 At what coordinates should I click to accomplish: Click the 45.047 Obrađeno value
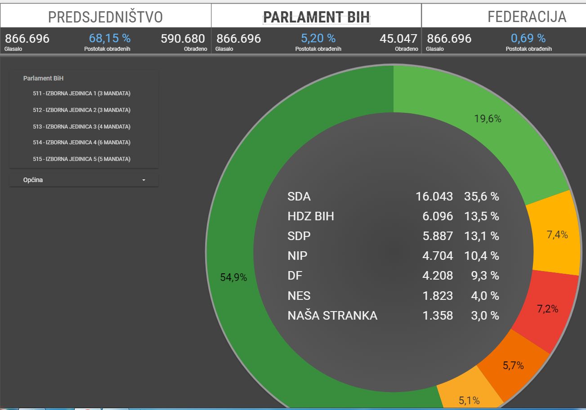tap(398, 39)
